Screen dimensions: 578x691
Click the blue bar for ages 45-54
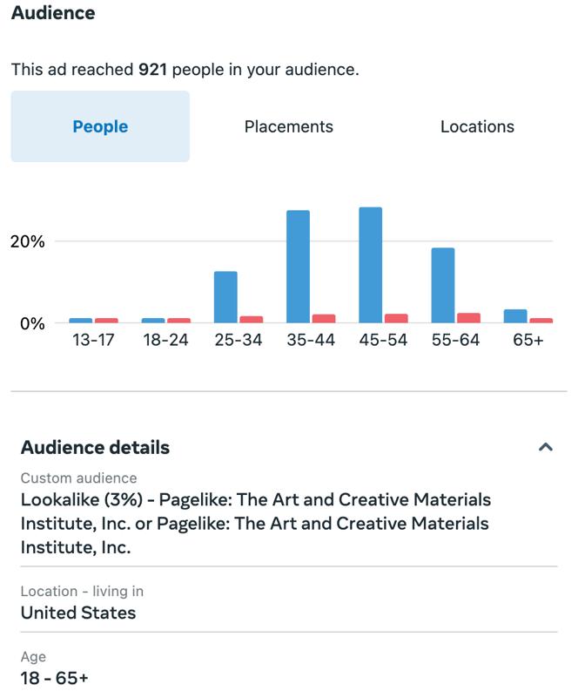(x=370, y=264)
